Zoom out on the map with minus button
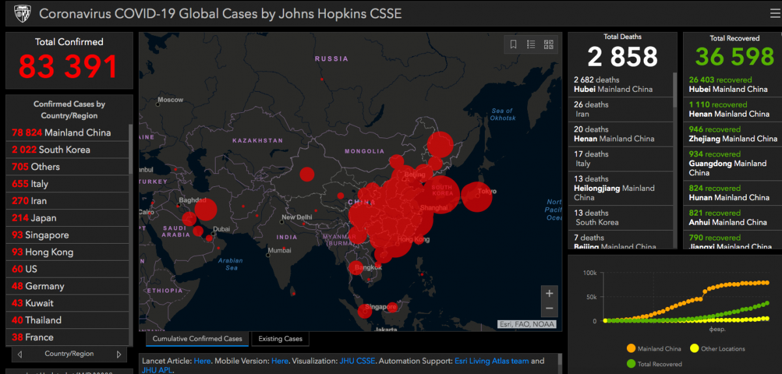 (549, 309)
